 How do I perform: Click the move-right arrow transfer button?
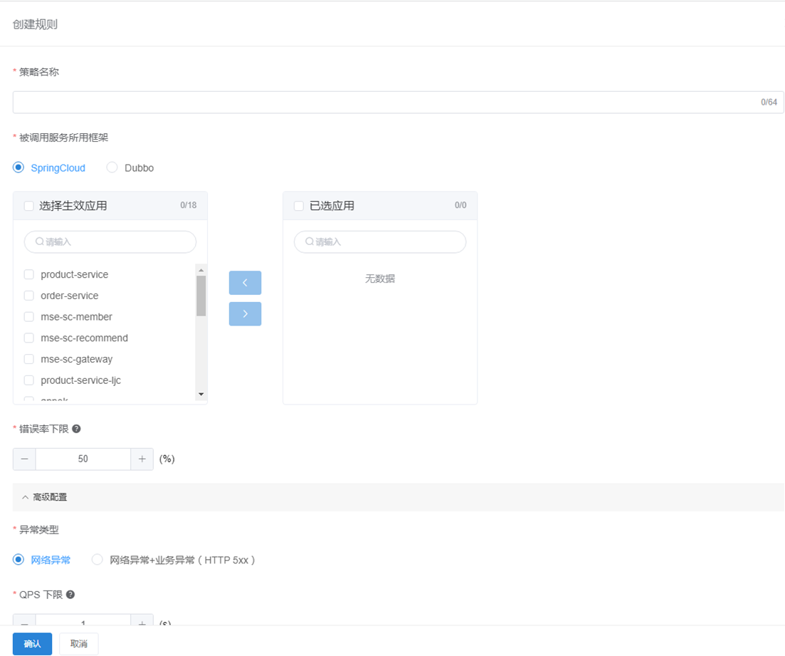click(x=246, y=313)
